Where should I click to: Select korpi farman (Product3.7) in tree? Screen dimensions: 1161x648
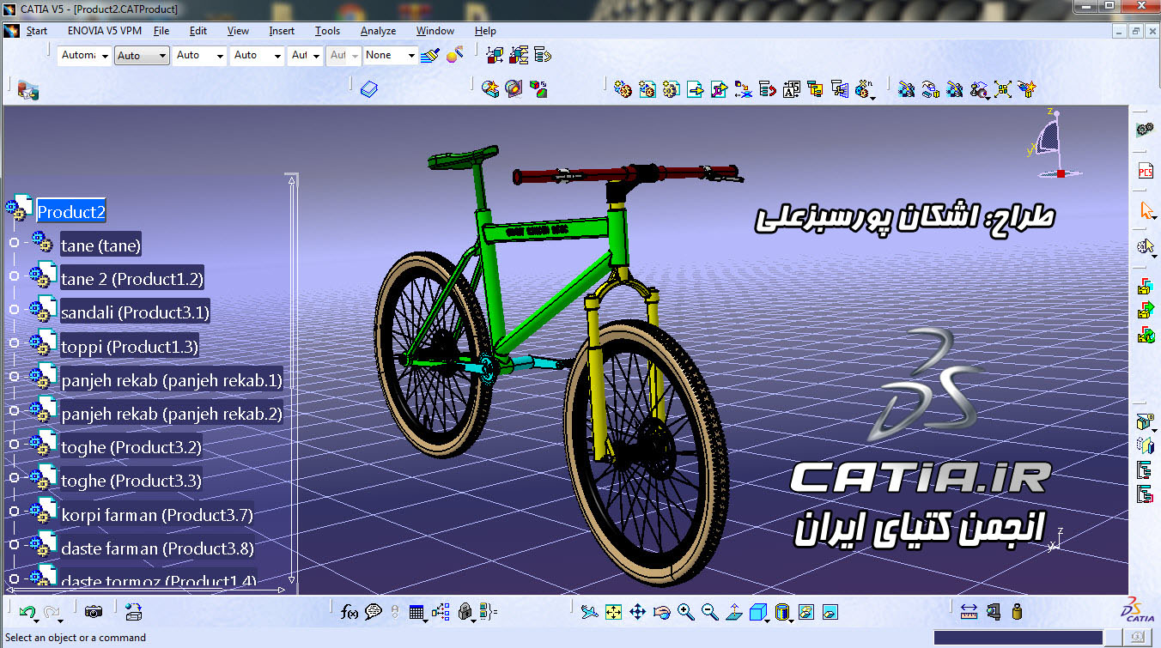156,515
